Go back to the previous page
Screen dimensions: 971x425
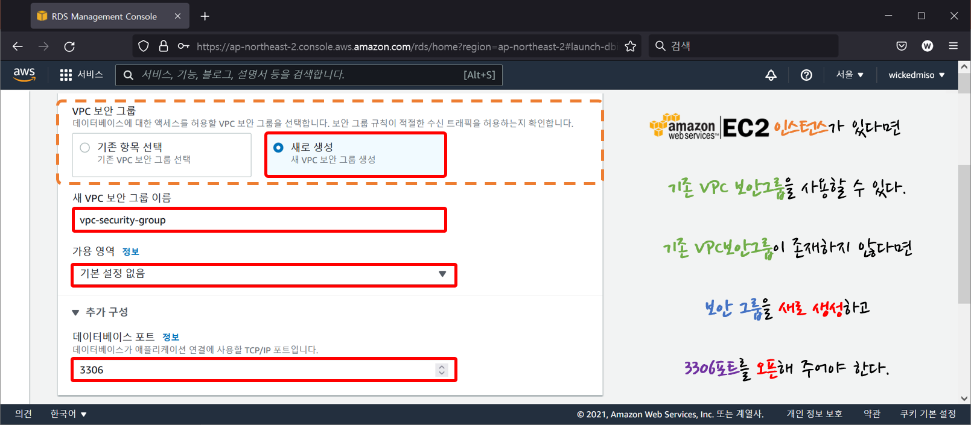click(18, 46)
